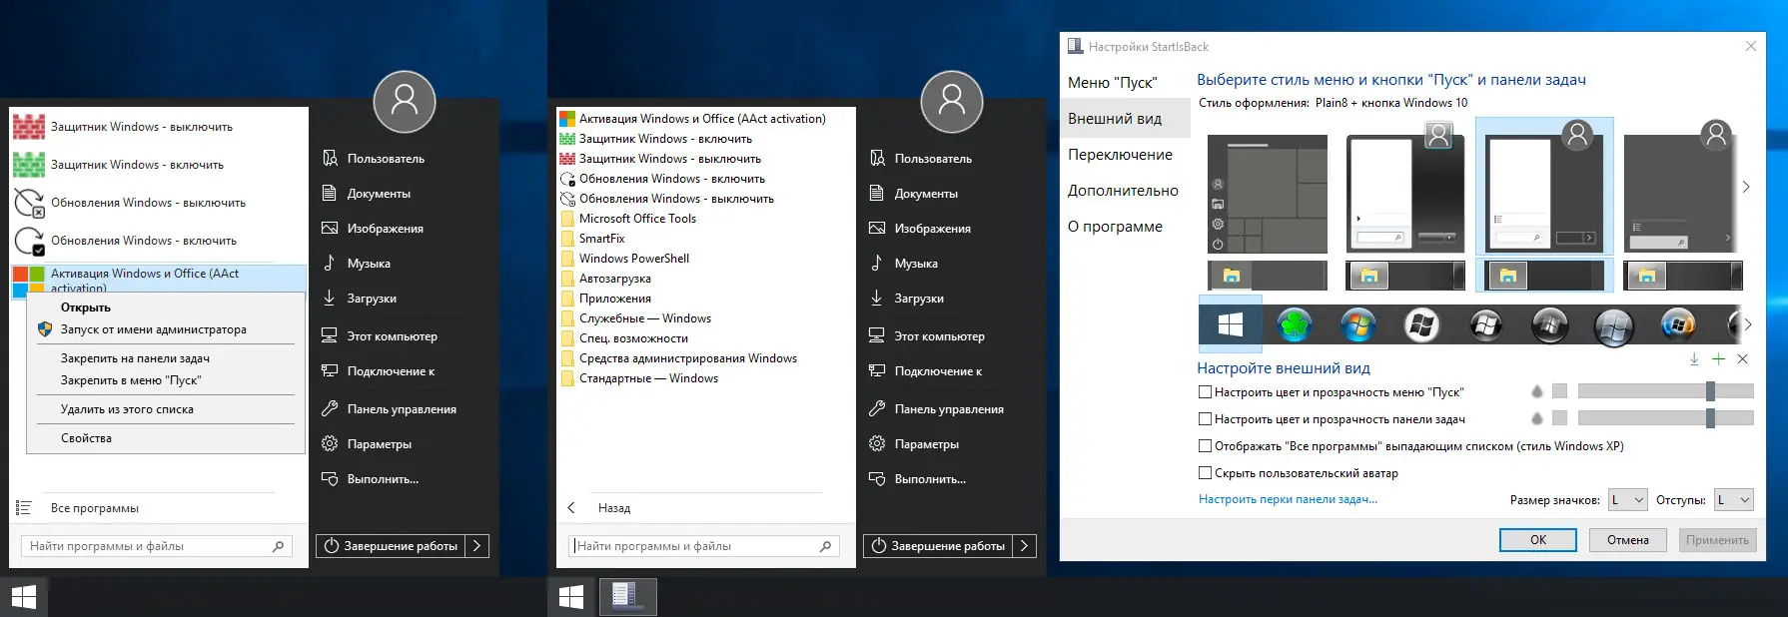Click the Windows Start button on left taskbar
This screenshot has width=1788, height=617.
(24, 597)
